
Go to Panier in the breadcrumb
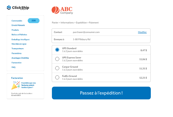click(x=55, y=23)
